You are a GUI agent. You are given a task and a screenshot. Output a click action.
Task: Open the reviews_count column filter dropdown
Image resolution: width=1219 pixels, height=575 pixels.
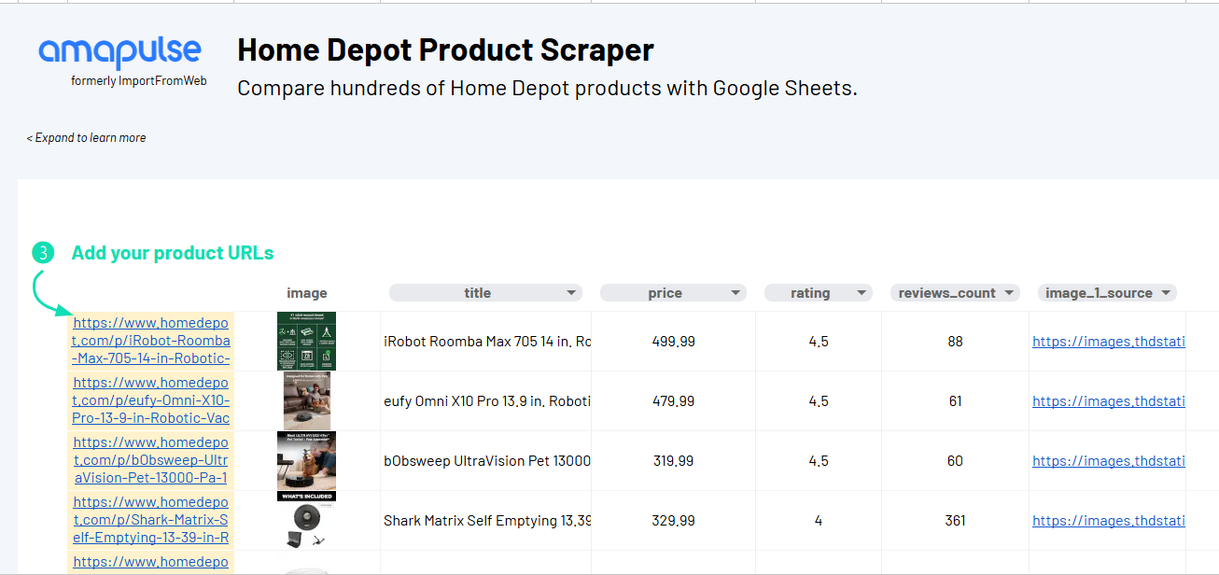1009,293
